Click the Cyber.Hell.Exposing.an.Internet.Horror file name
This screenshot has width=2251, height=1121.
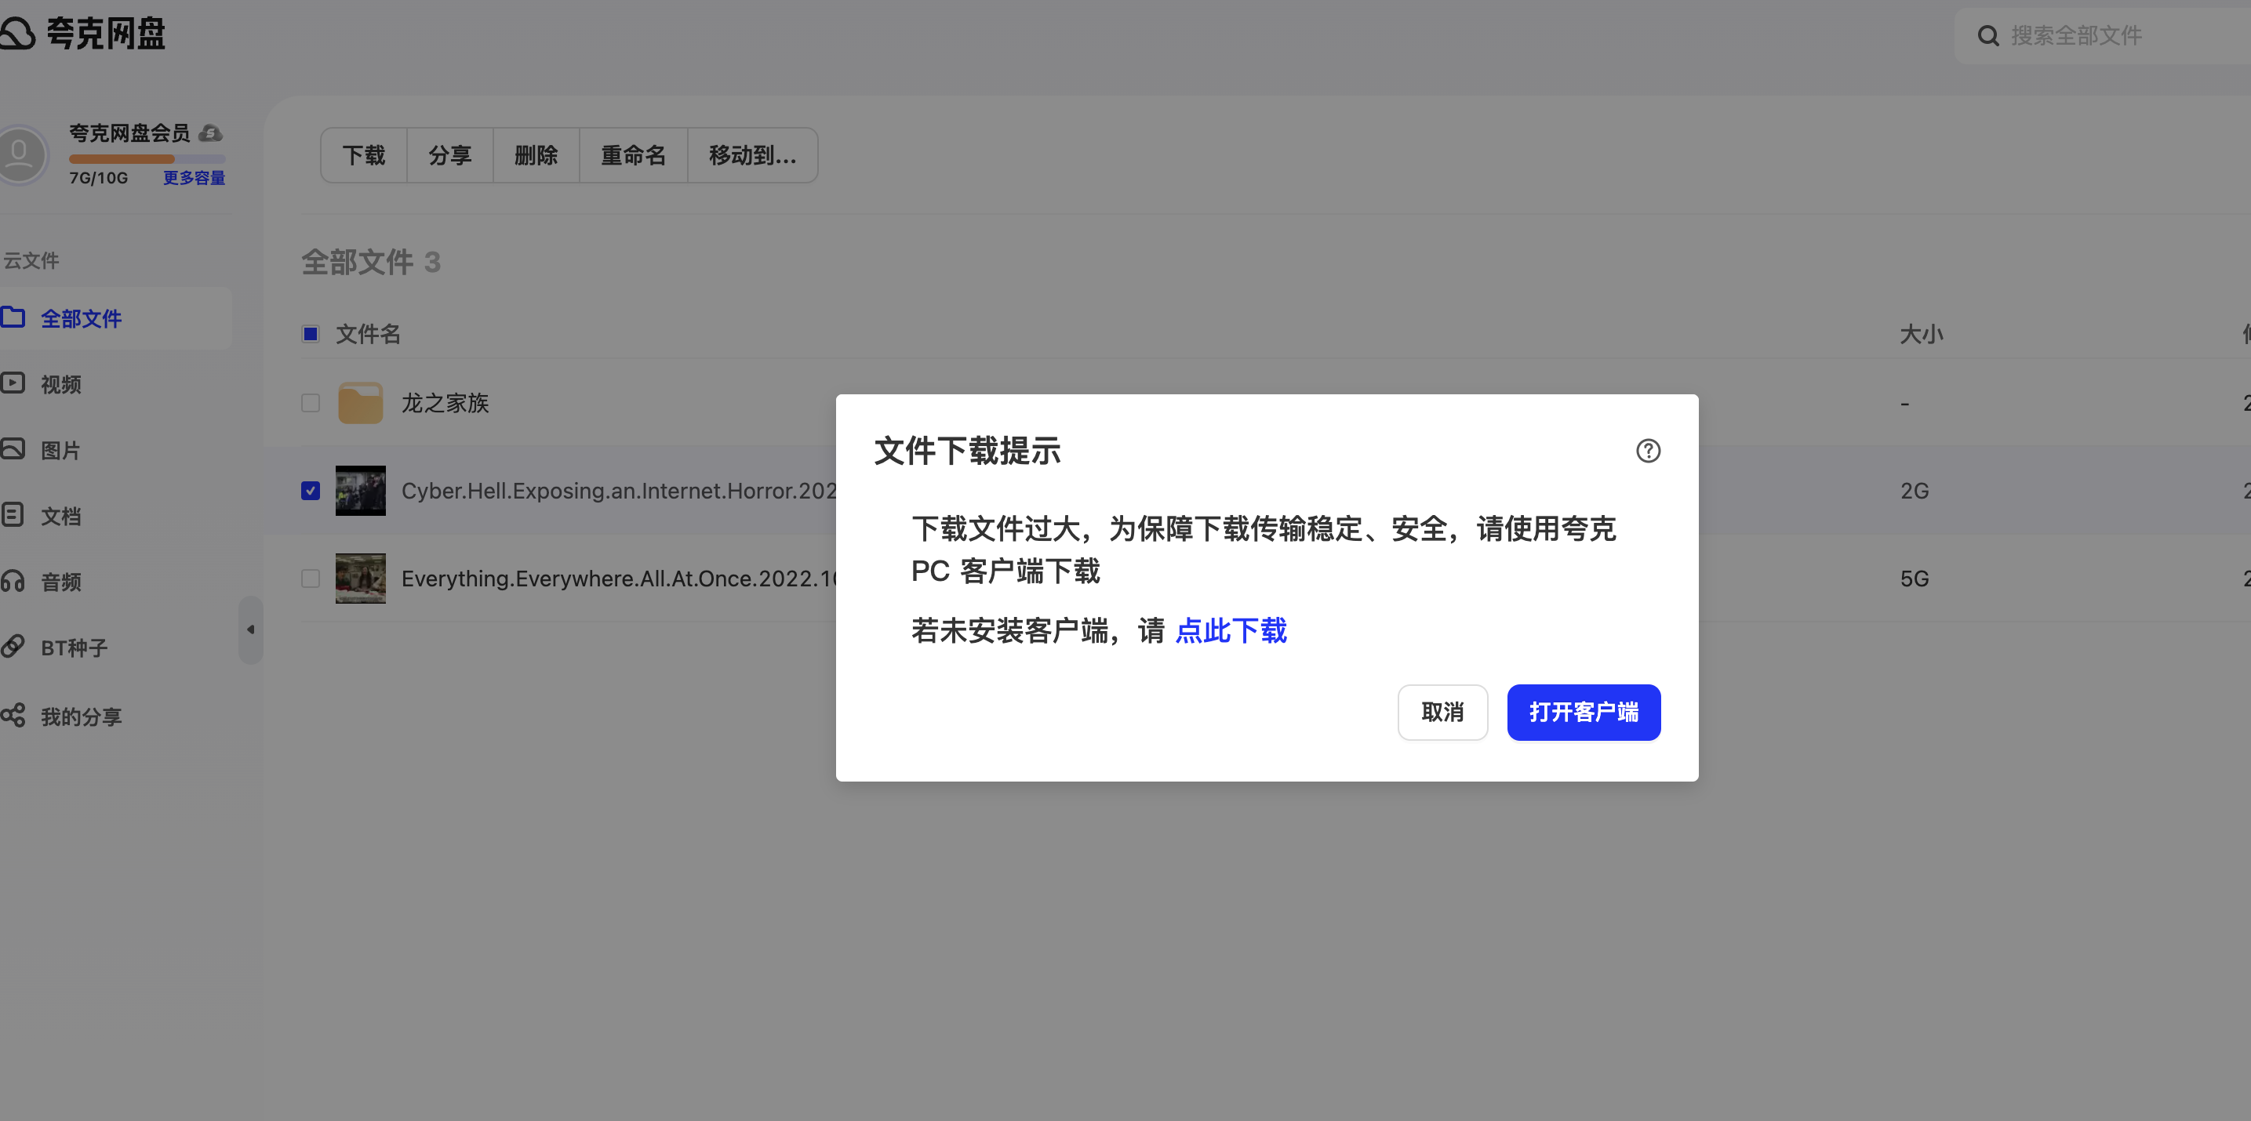coord(619,491)
